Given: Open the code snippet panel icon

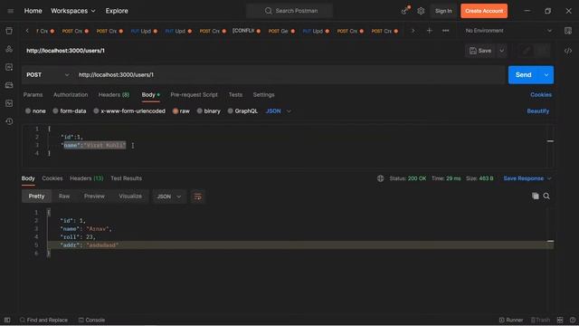Looking at the screenshot, I should coord(568,51).
